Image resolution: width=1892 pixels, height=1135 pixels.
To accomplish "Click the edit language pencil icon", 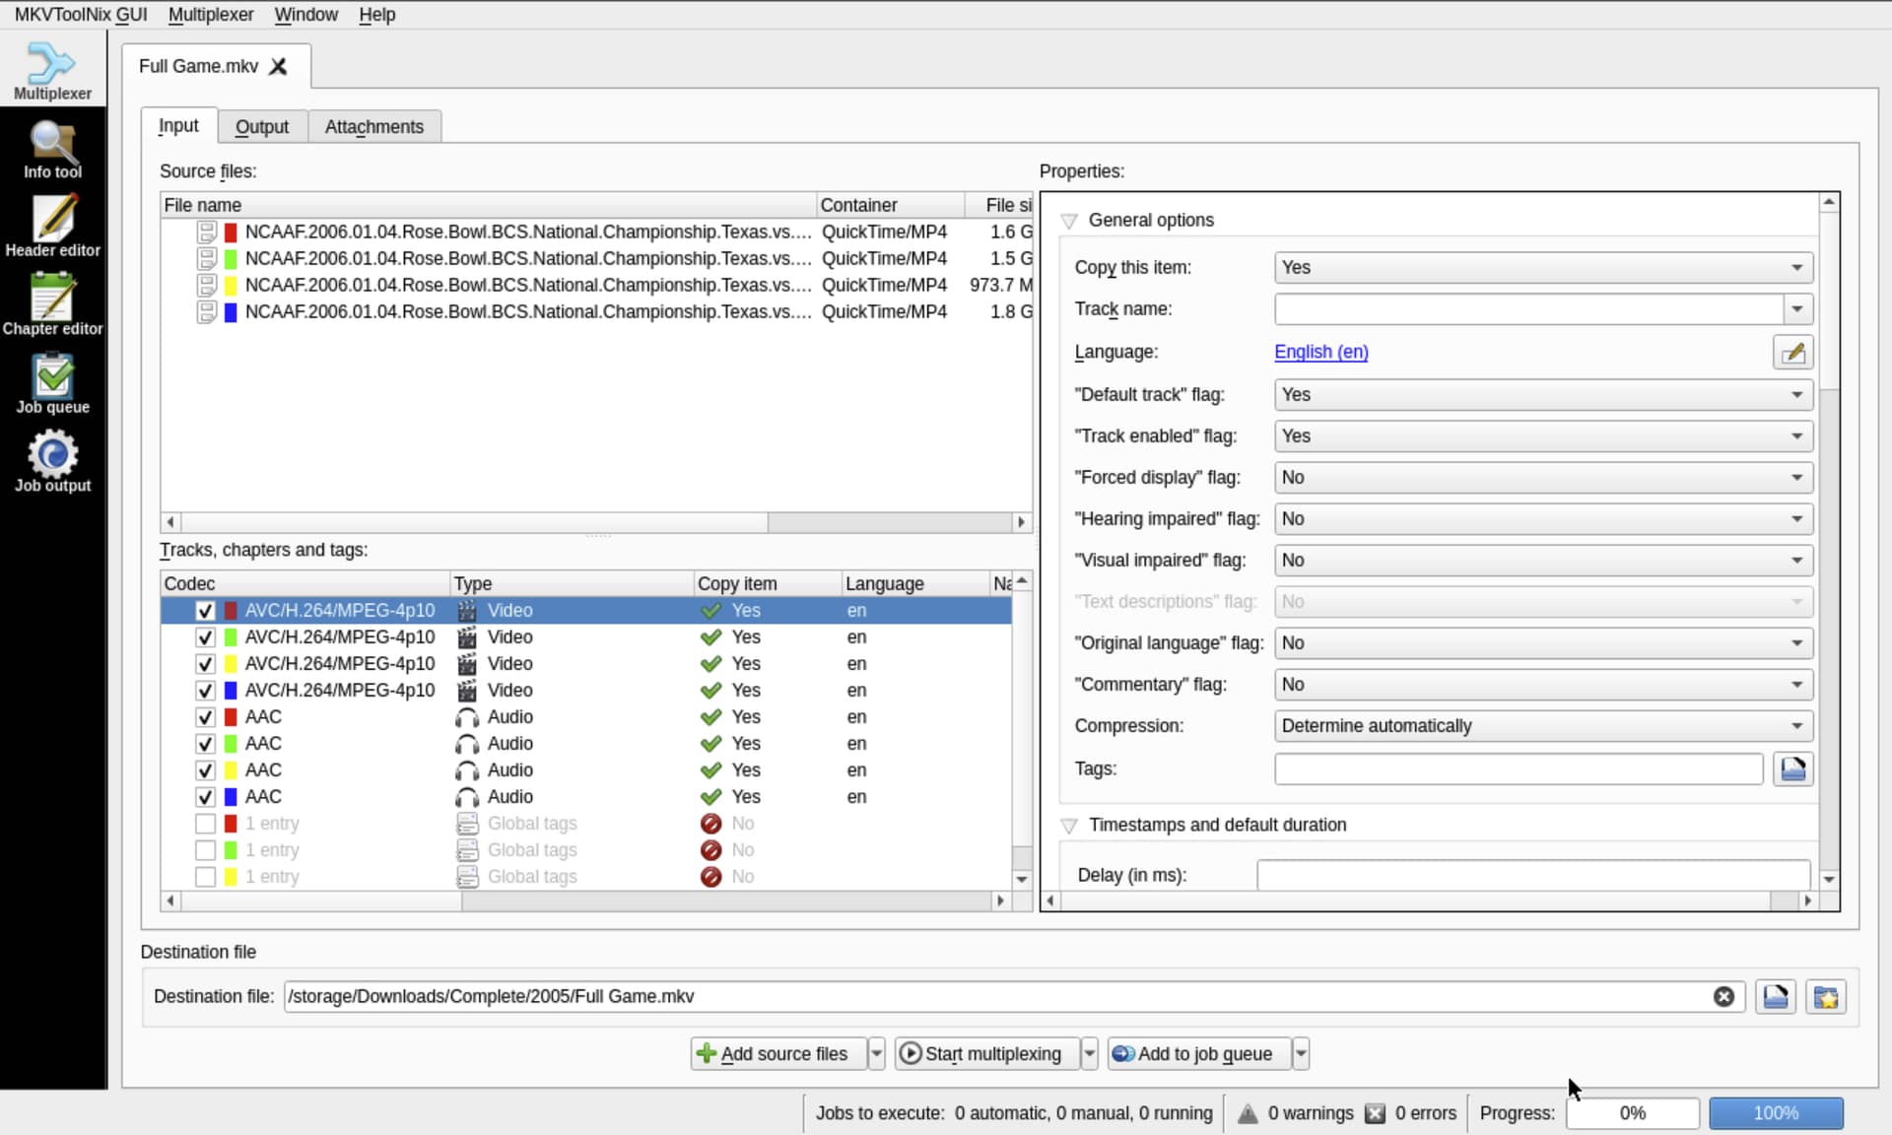I will click(x=1792, y=352).
